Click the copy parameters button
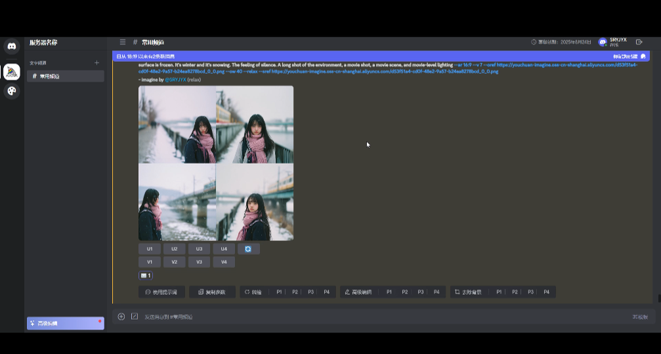 [212, 292]
